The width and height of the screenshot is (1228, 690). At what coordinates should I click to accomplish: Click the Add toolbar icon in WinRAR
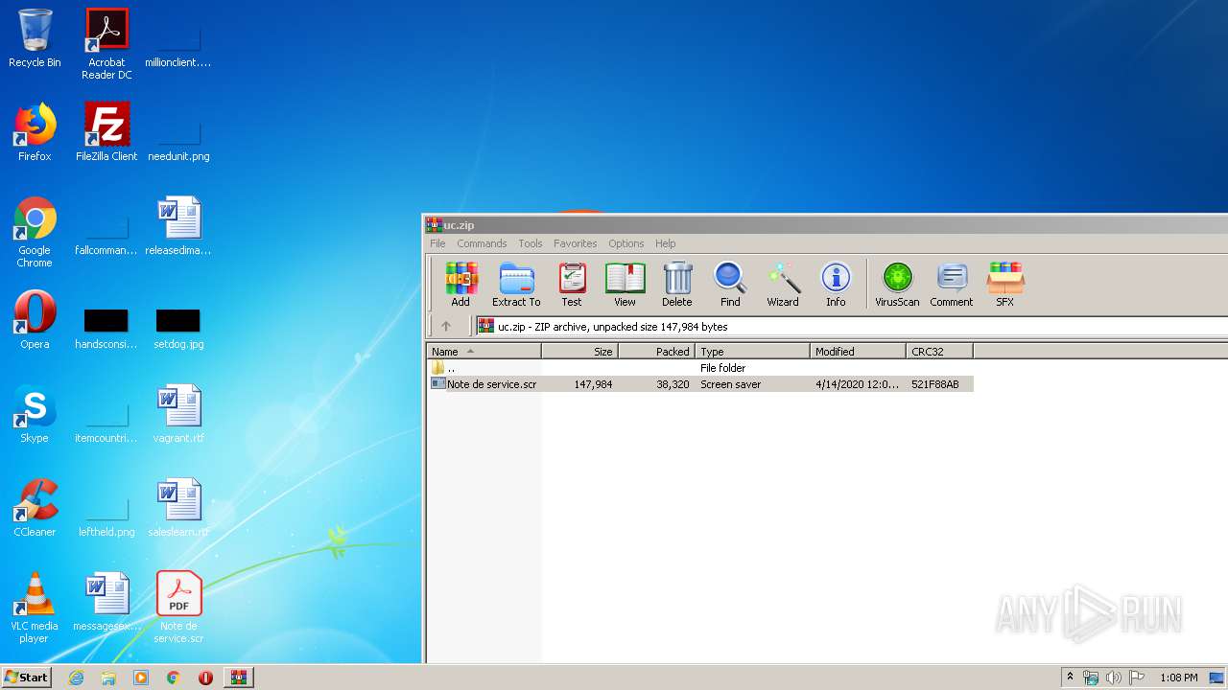460,285
